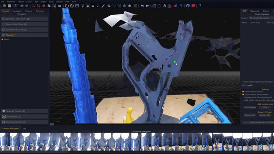
Task: Open the Utilities menu
Action: [59, 2]
